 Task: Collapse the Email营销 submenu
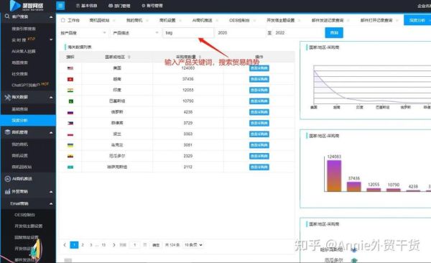(51, 203)
